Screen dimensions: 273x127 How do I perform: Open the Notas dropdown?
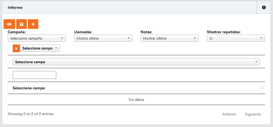tap(169, 38)
